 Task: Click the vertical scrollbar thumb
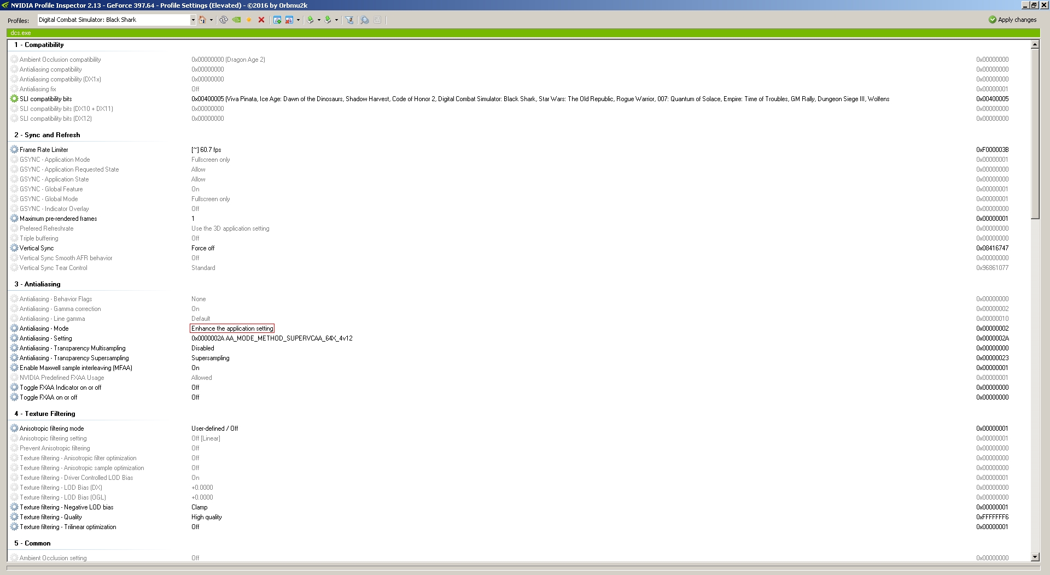pos(1035,134)
